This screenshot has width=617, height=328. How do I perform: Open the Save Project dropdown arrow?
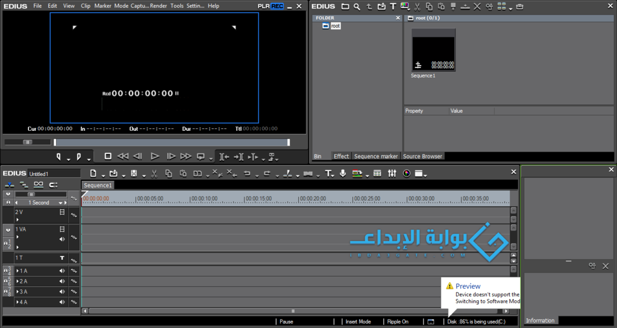click(143, 175)
